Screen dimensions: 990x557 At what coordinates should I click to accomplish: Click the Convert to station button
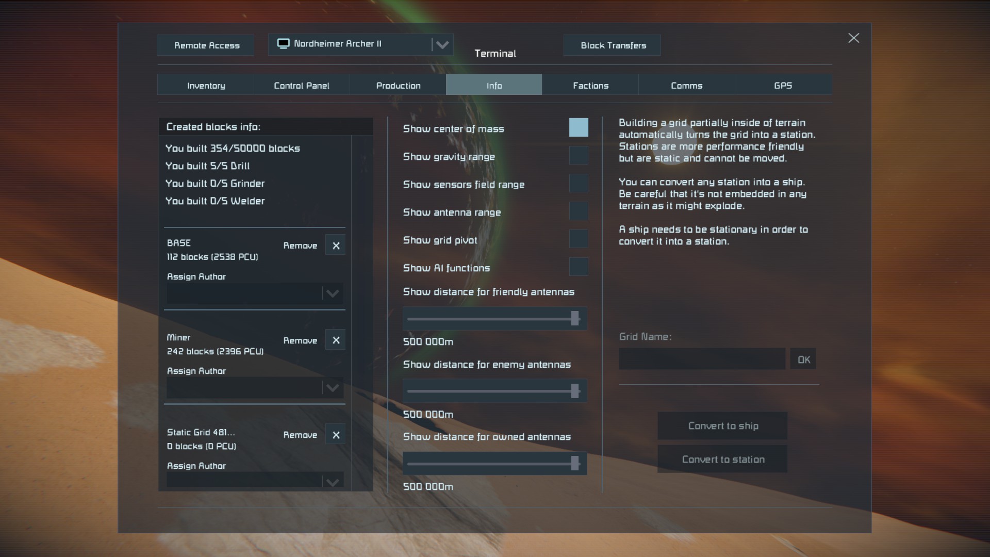pos(722,459)
